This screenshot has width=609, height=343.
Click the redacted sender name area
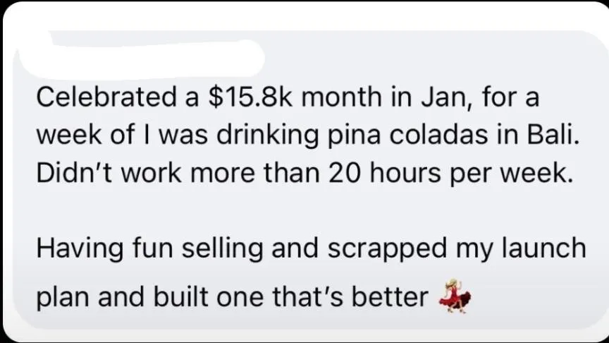tap(140, 59)
